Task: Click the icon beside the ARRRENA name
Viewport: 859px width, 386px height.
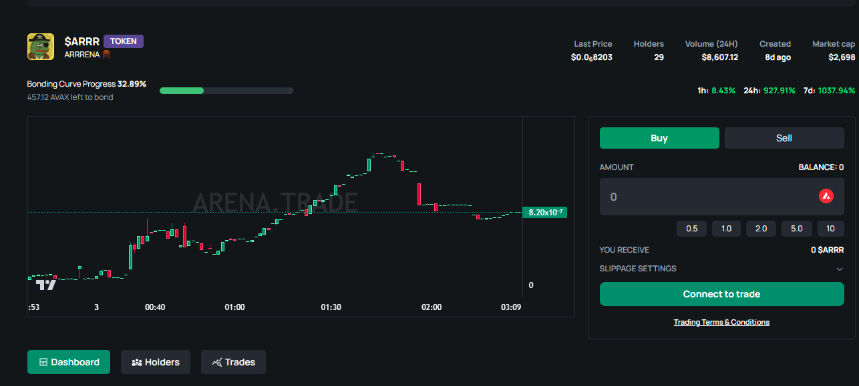Action: click(x=106, y=55)
